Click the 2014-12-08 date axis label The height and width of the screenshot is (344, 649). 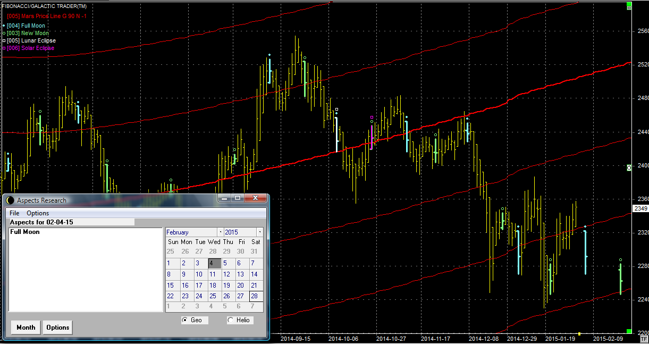pos(484,338)
